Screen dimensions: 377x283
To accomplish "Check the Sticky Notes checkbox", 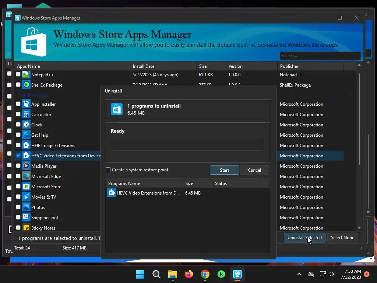I will pos(18,228).
